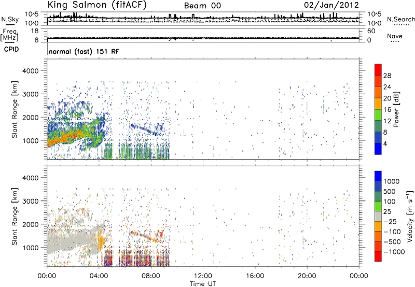Viewport: 415px width, 287px height.
Task: Select the light green 12-16 Power colorbar segment
Action: [x=378, y=115]
